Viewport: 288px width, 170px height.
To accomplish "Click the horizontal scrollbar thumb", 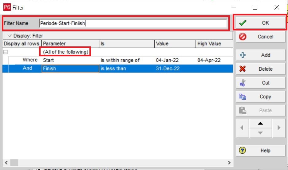I will [x=14, y=163].
